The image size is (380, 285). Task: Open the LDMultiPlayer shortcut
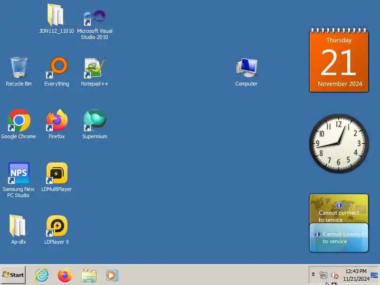(57, 177)
